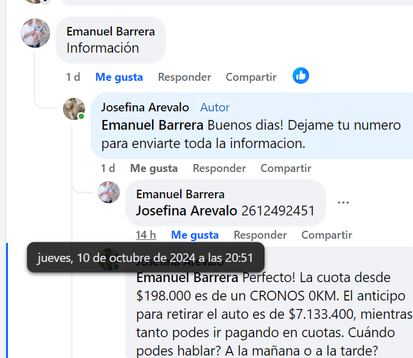This screenshot has width=413, height=358.
Task: Share the Información comment with Compartir
Action: 251,77
